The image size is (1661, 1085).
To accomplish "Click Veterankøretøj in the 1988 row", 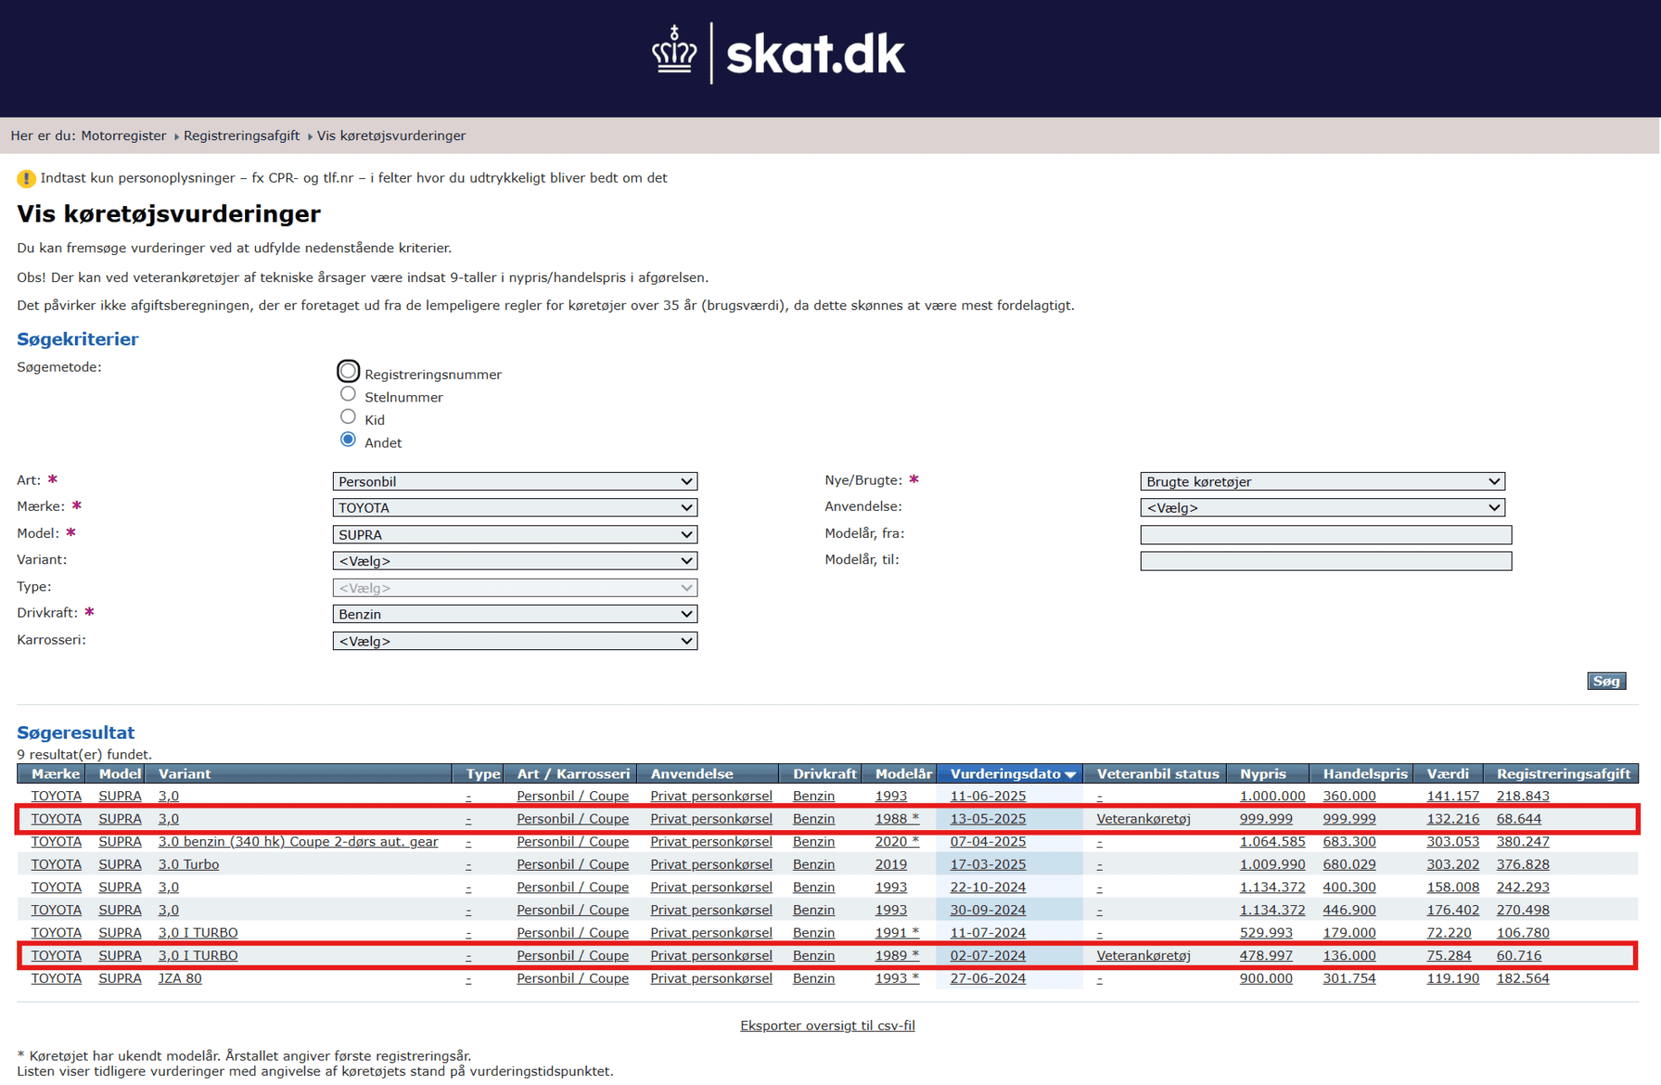I will tap(1144, 819).
